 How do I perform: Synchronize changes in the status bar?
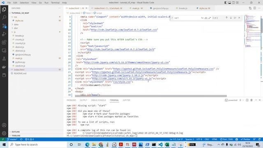tap(21, 139)
